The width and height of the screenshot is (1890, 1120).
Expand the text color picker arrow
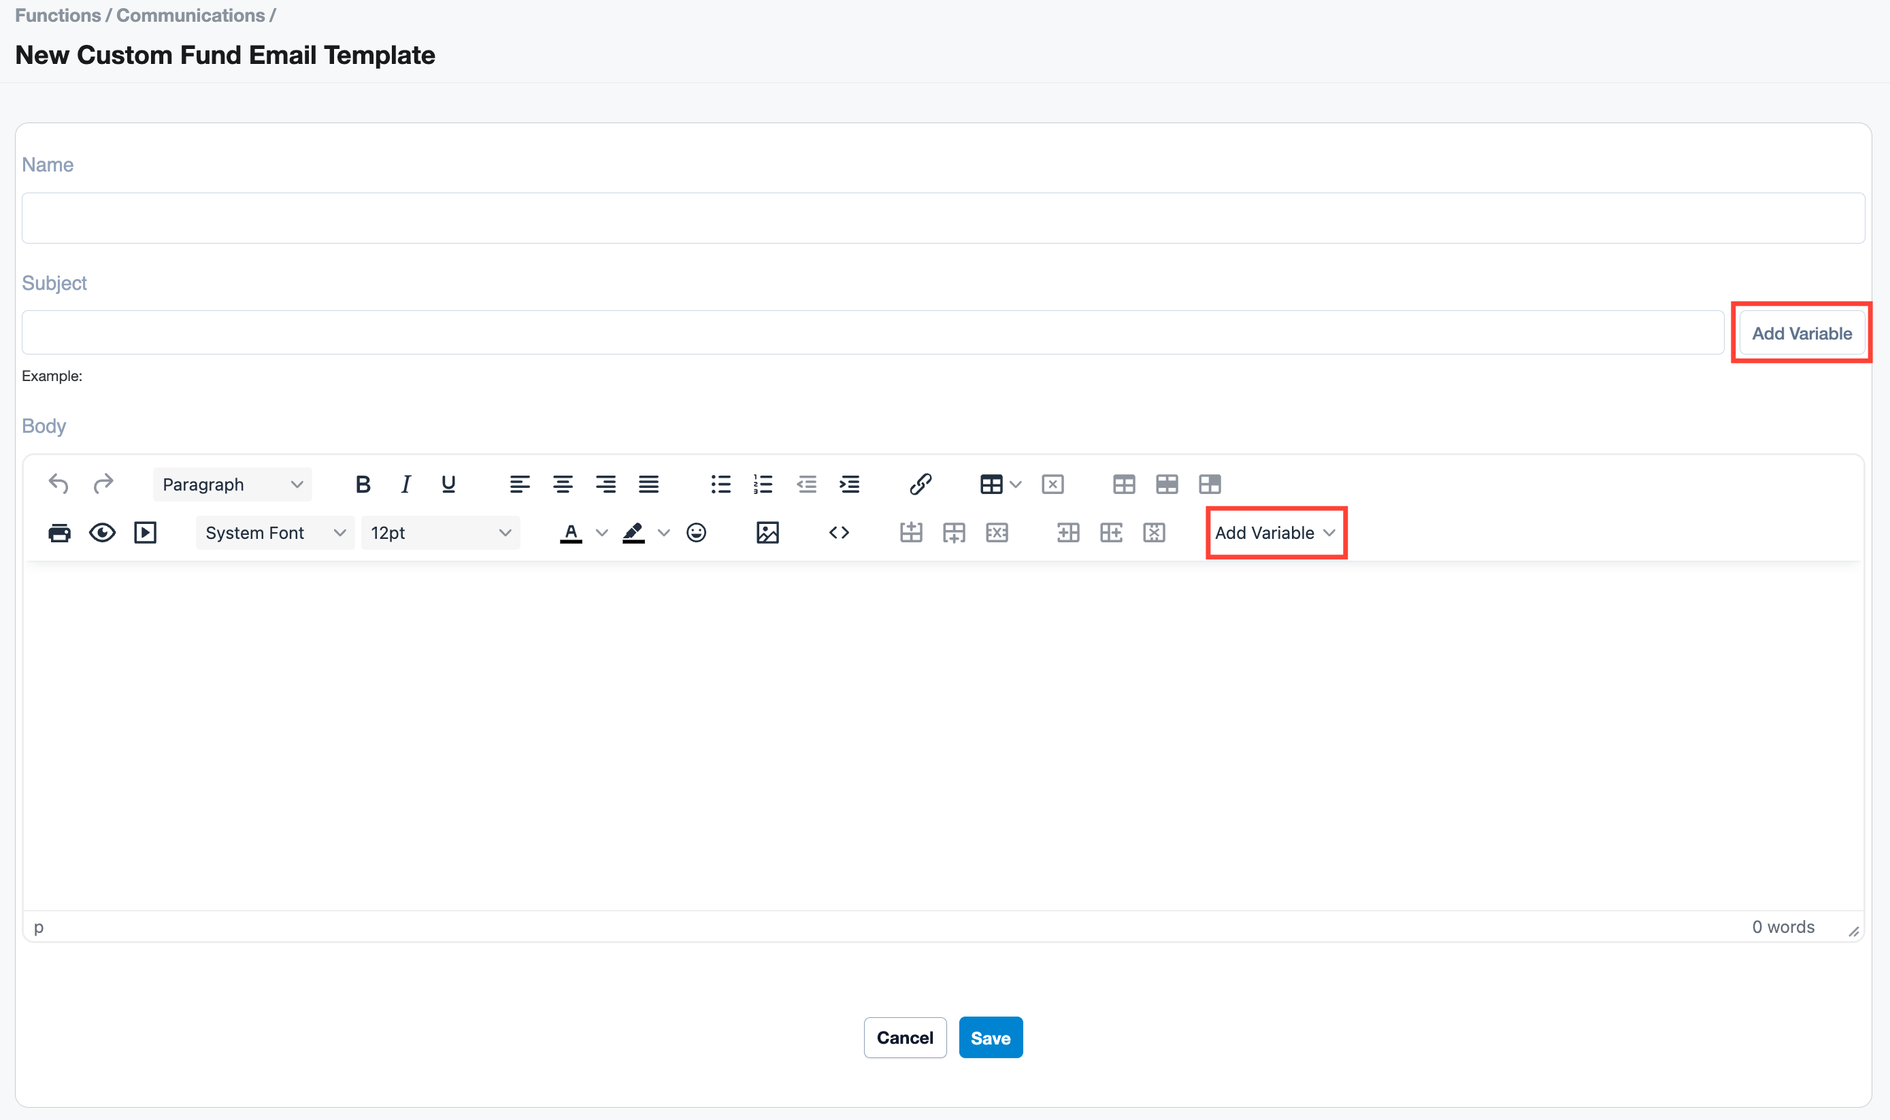(601, 533)
